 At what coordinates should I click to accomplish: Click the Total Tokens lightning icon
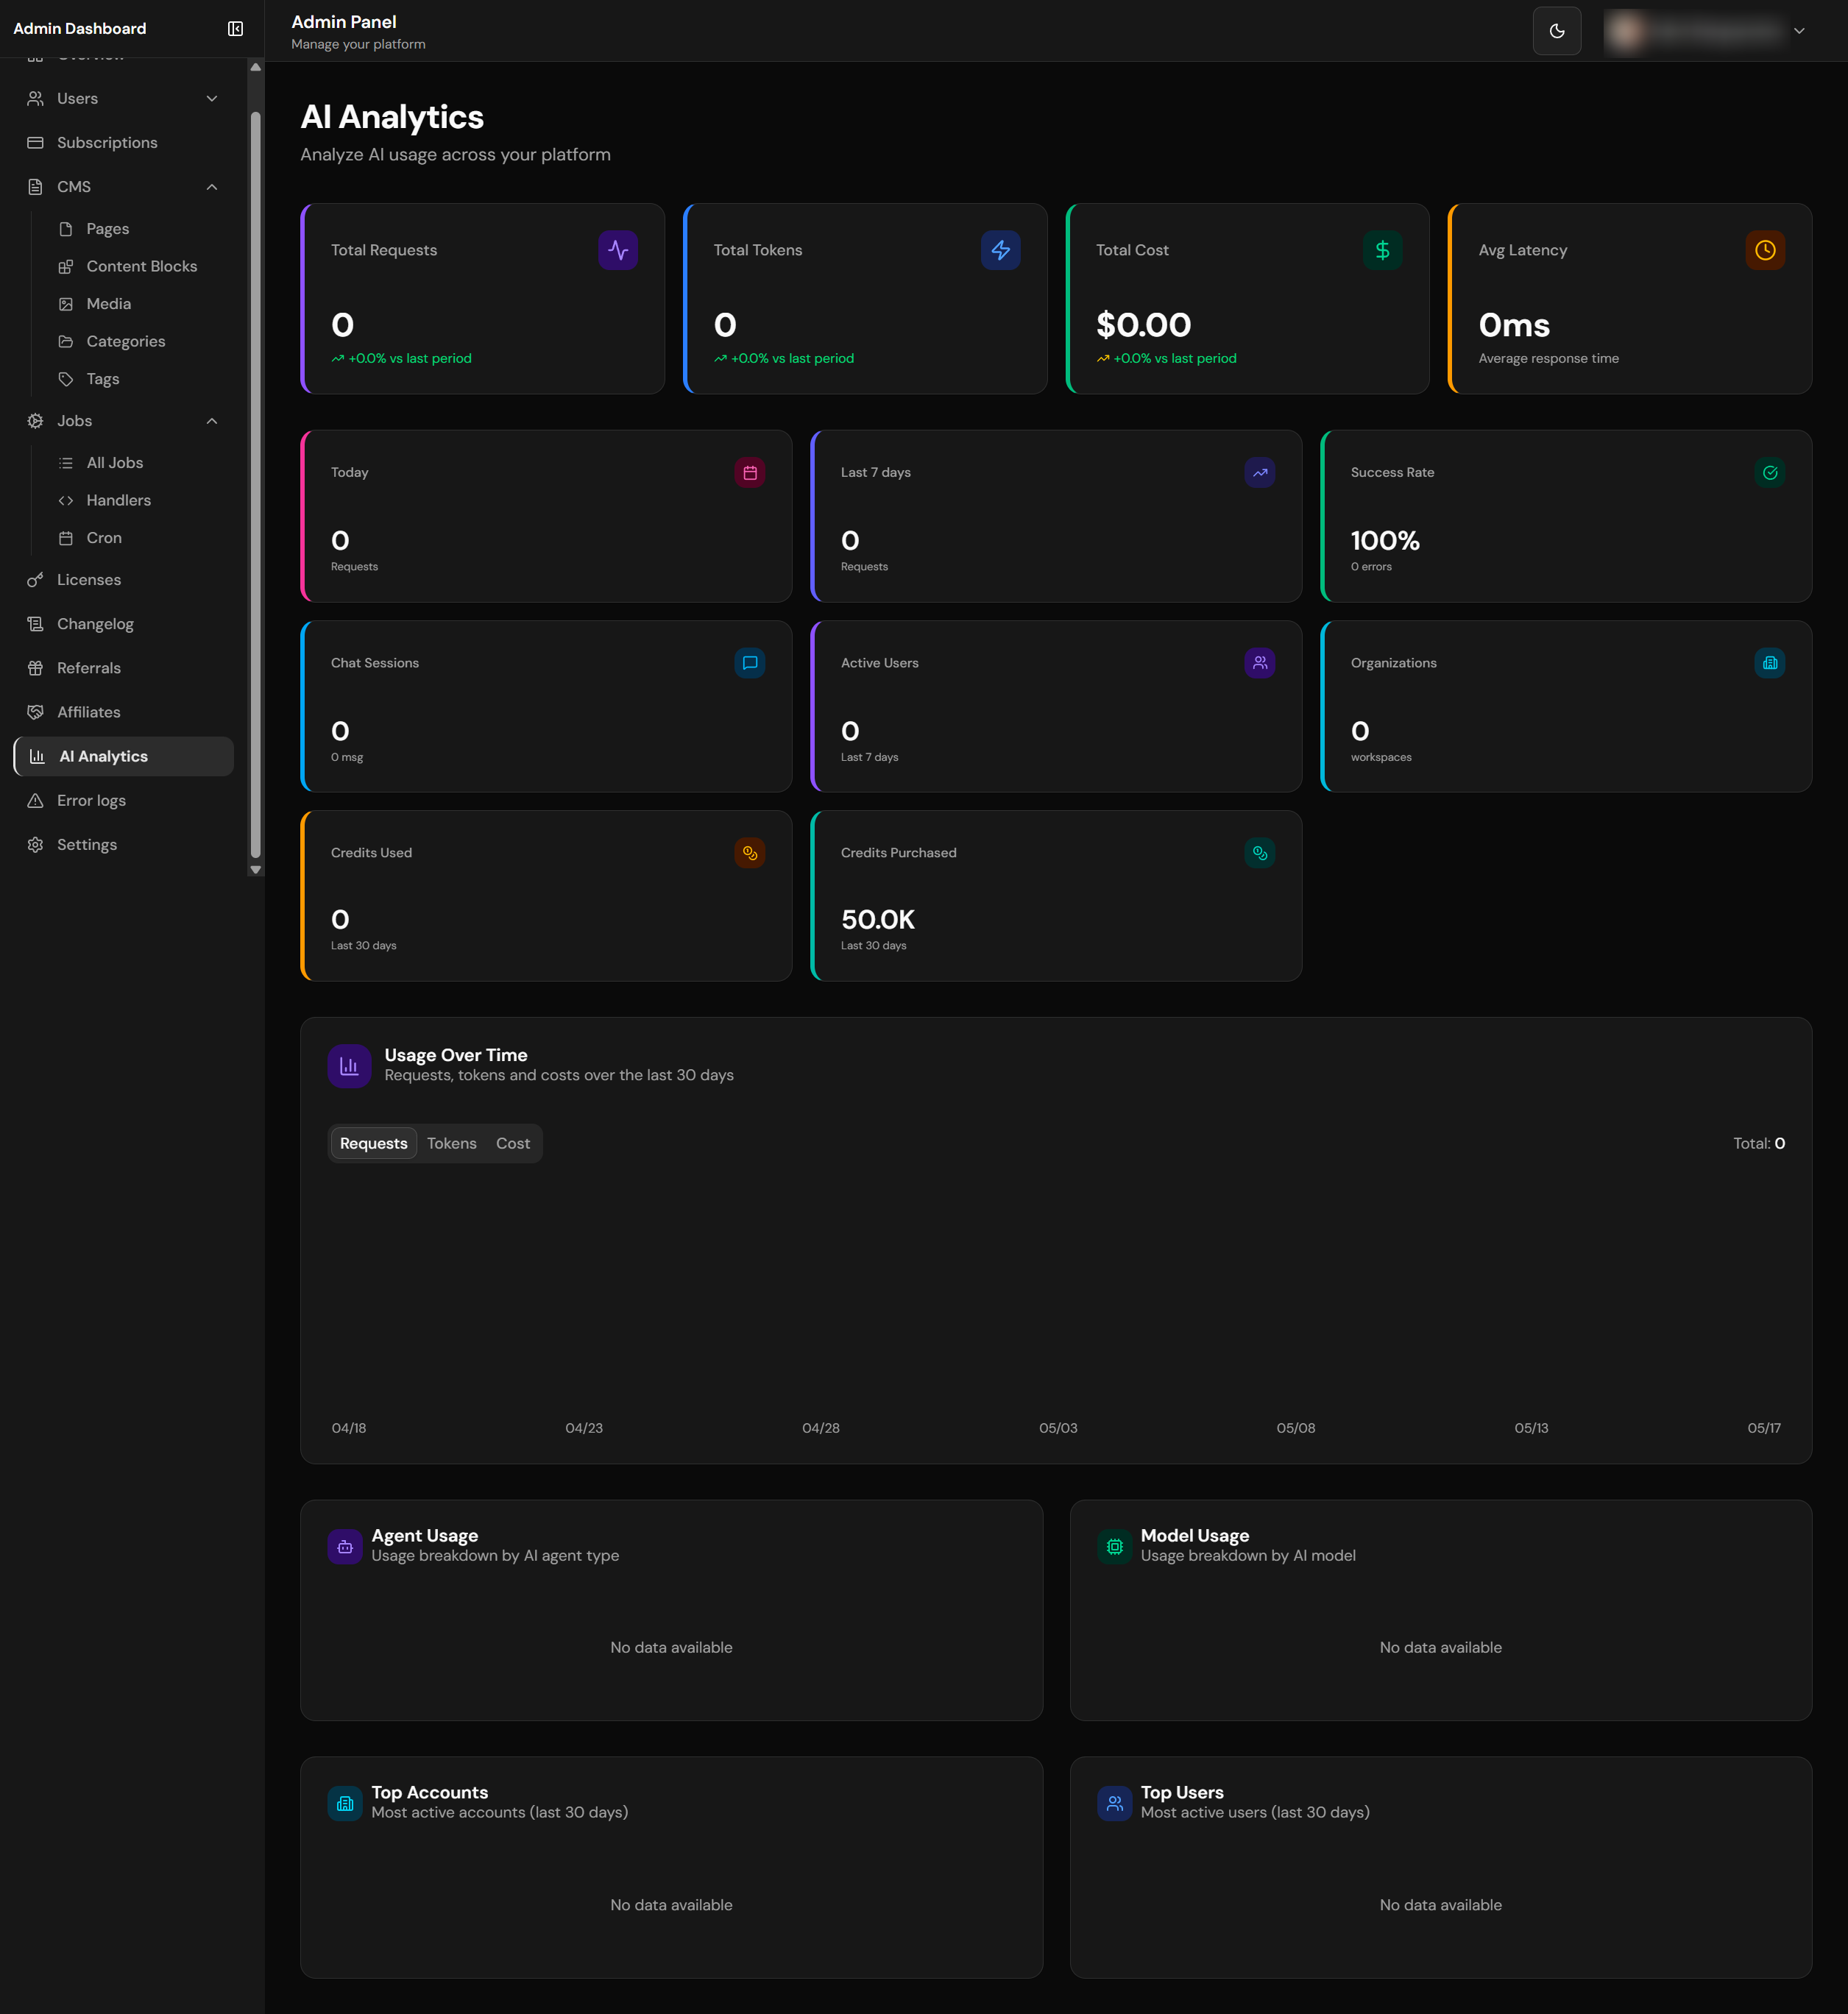pos(1000,250)
